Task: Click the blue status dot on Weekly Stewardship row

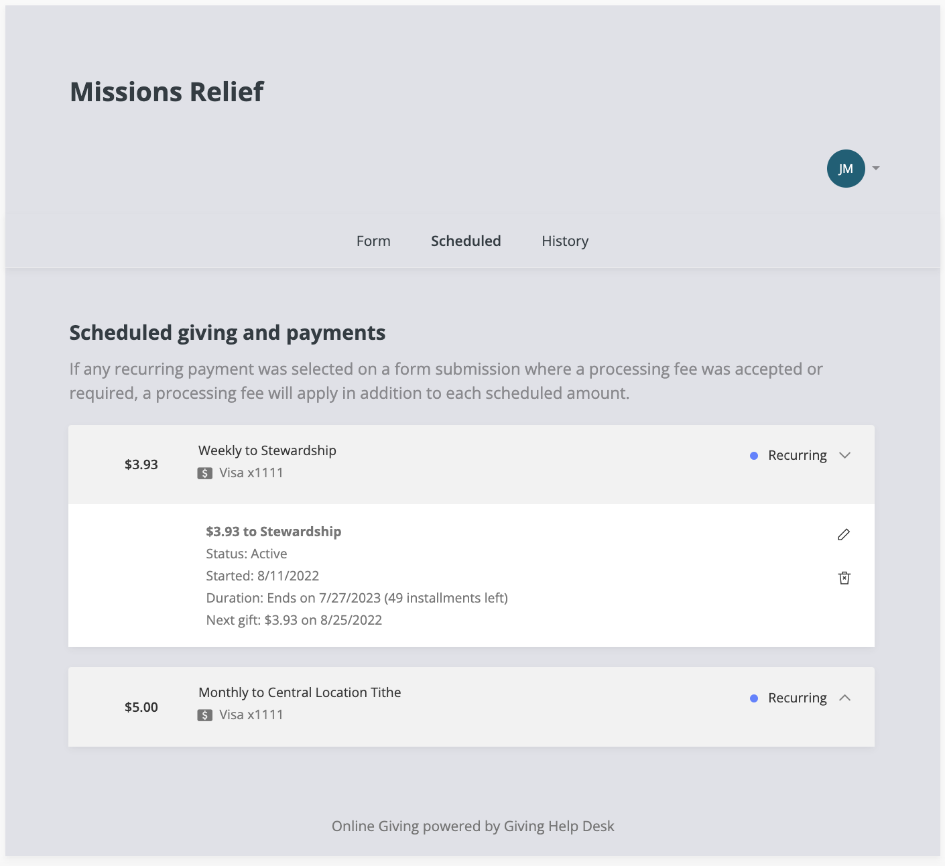Action: 754,456
